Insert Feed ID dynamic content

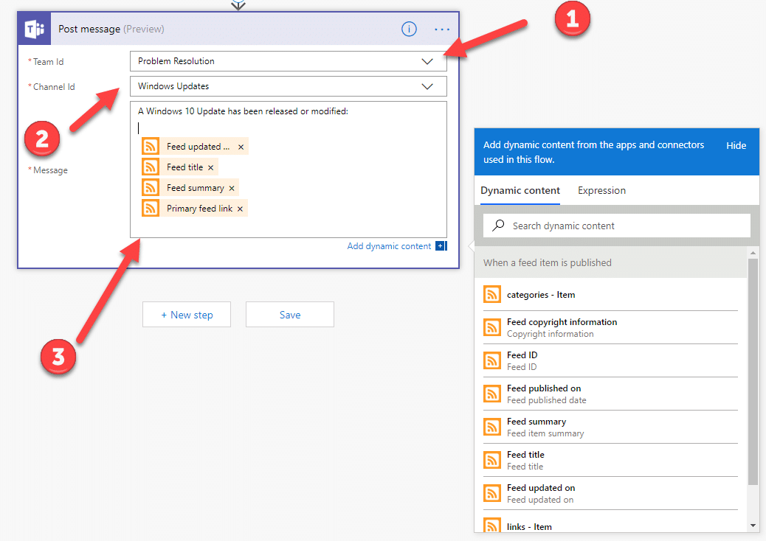tap(610, 361)
